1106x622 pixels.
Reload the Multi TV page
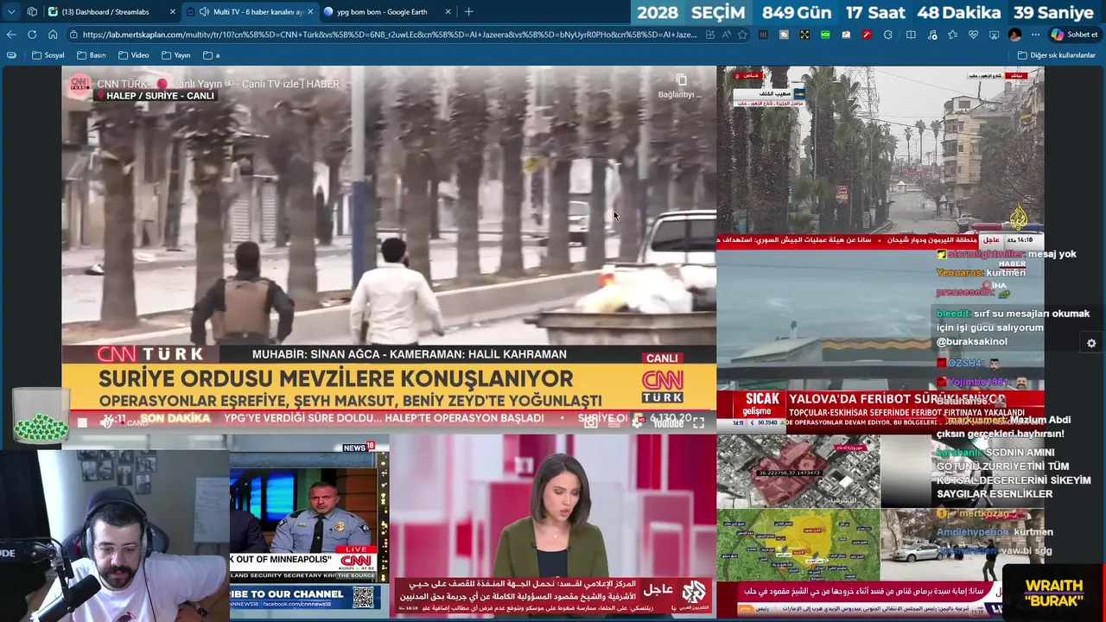(32, 35)
